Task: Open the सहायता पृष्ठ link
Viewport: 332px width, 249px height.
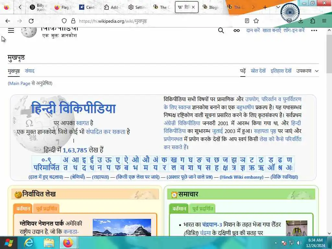Action: coord(265,131)
